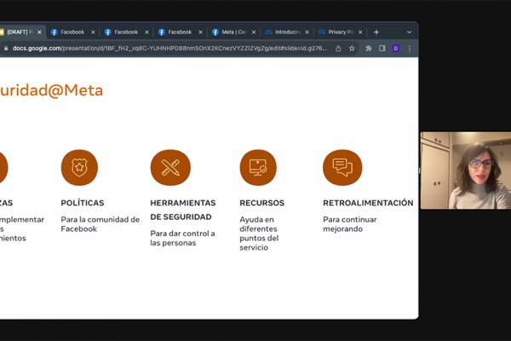Click the Introducing tab Meta logo favicon

click(x=268, y=32)
